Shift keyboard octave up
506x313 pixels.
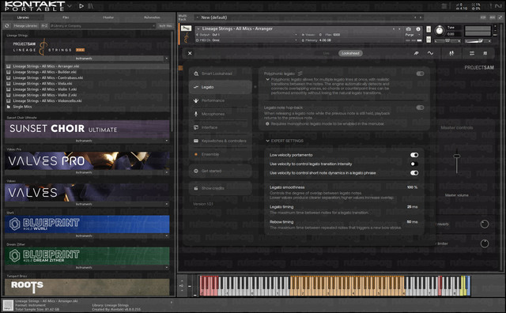(x=182, y=281)
